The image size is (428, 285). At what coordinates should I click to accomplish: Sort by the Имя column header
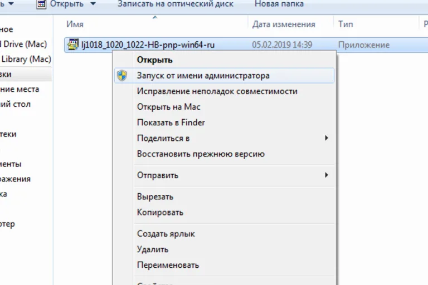(x=75, y=24)
